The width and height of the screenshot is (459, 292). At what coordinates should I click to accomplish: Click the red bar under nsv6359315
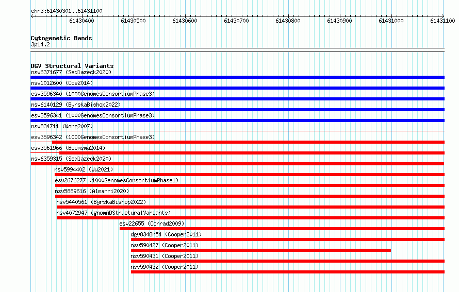(x=237, y=164)
